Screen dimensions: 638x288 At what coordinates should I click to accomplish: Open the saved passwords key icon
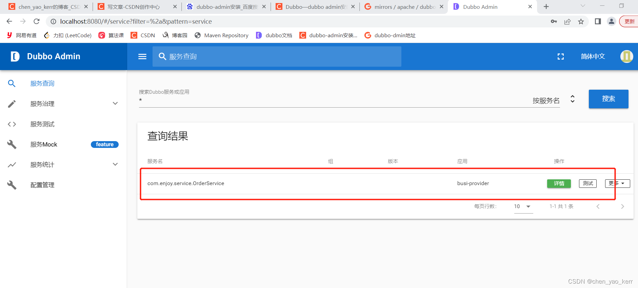pyautogui.click(x=554, y=21)
